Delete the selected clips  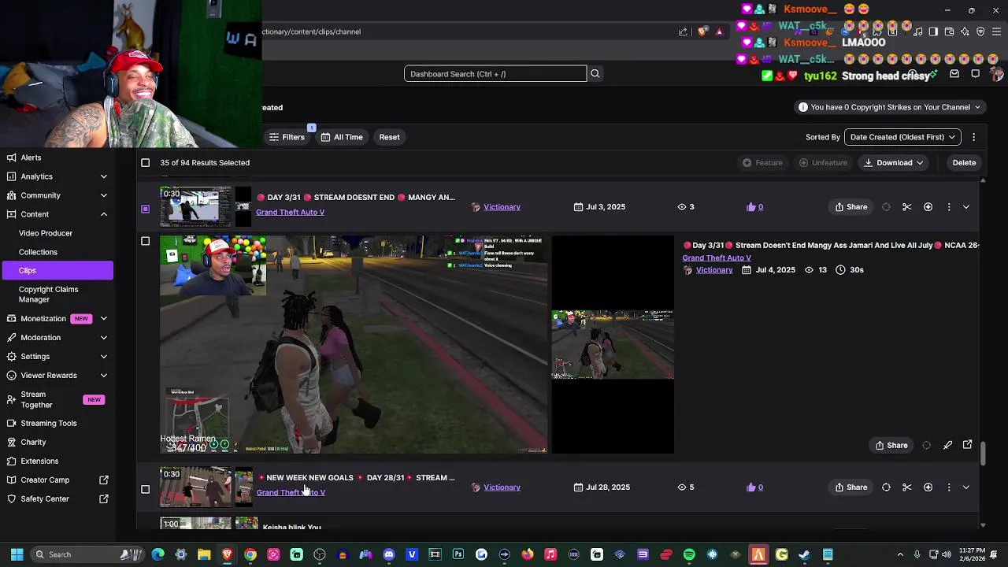[964, 162]
